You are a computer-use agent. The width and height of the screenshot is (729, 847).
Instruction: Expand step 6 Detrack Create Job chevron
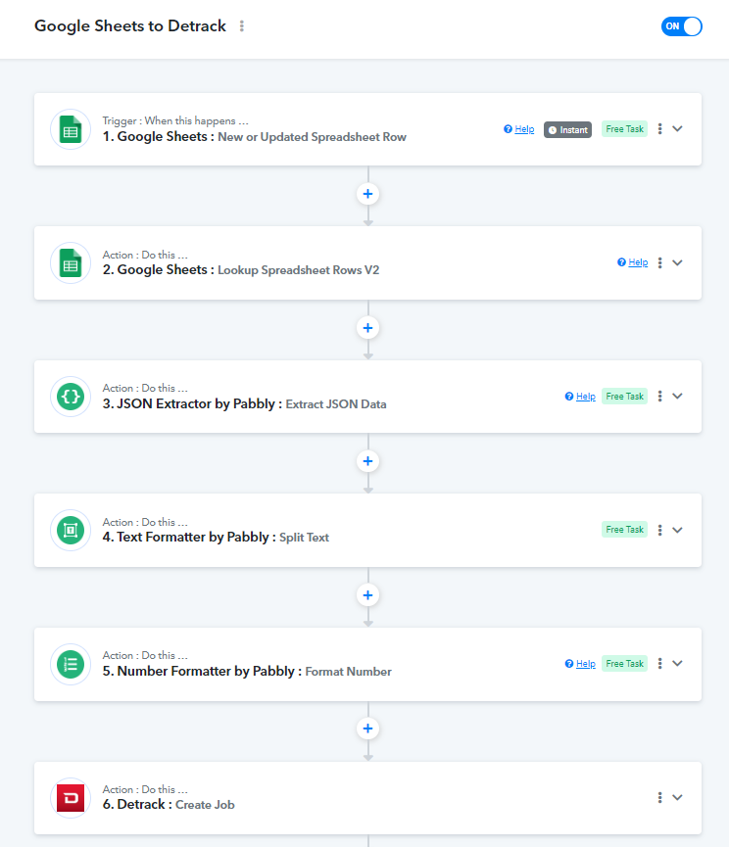coord(677,797)
